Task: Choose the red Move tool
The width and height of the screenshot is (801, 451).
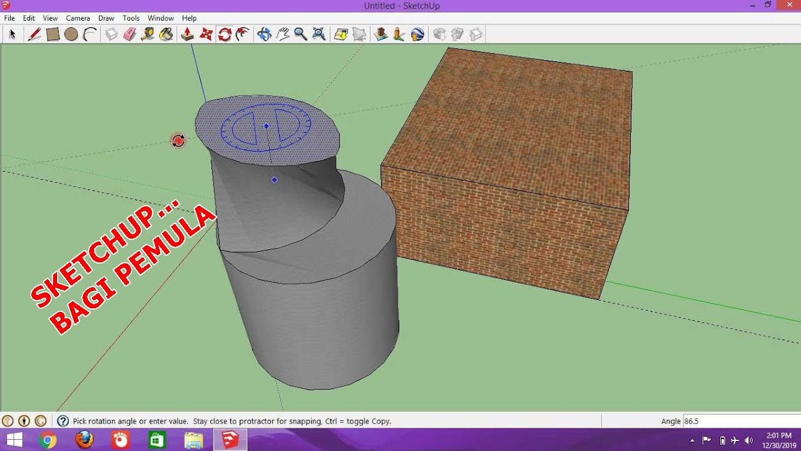Action: tap(206, 34)
